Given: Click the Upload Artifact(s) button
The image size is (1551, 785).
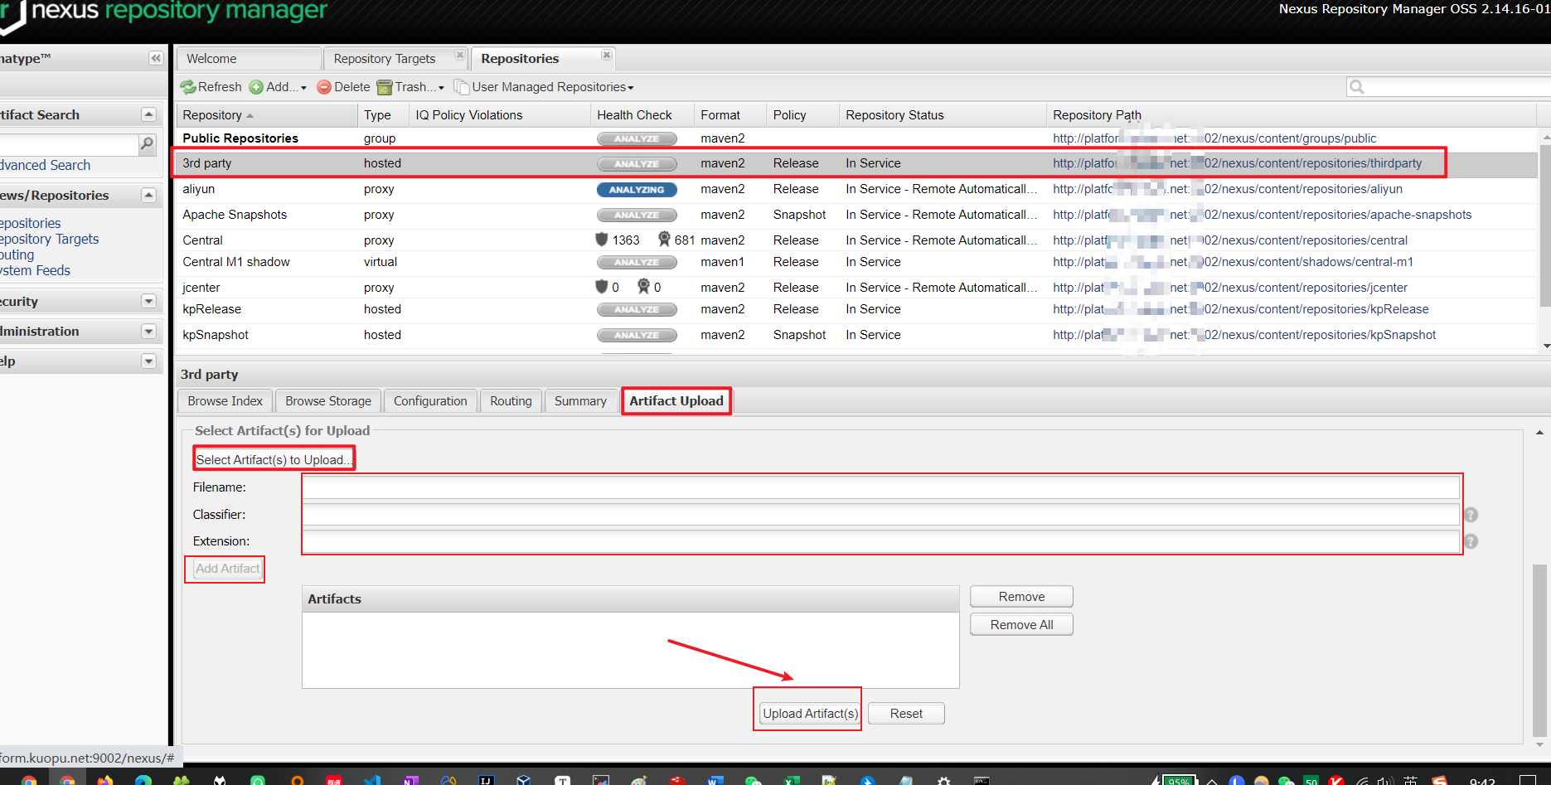Looking at the screenshot, I should [809, 714].
